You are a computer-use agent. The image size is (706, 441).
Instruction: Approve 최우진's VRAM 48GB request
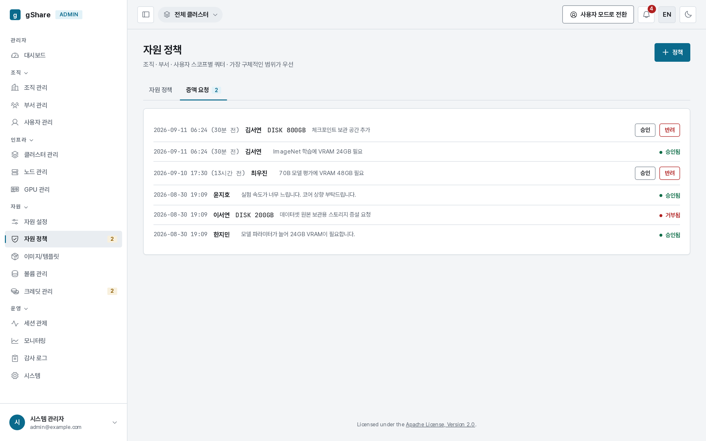(x=645, y=173)
